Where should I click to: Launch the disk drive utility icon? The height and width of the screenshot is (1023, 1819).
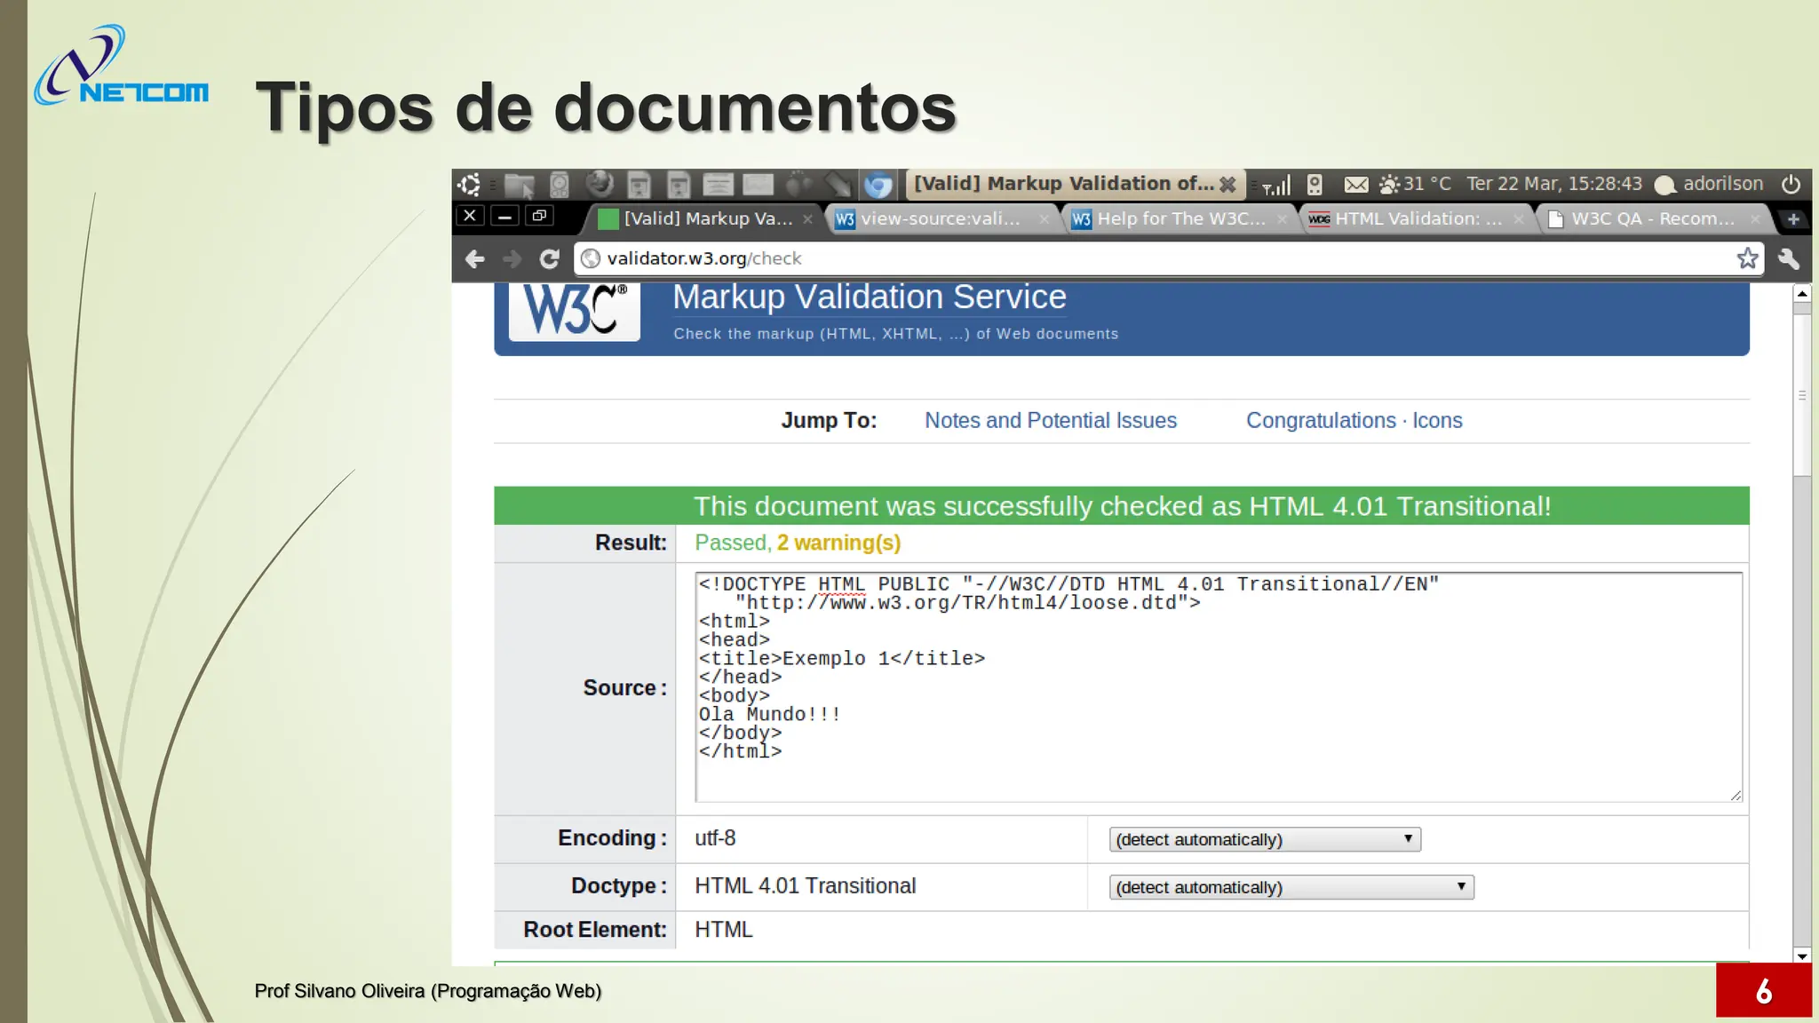(x=559, y=185)
